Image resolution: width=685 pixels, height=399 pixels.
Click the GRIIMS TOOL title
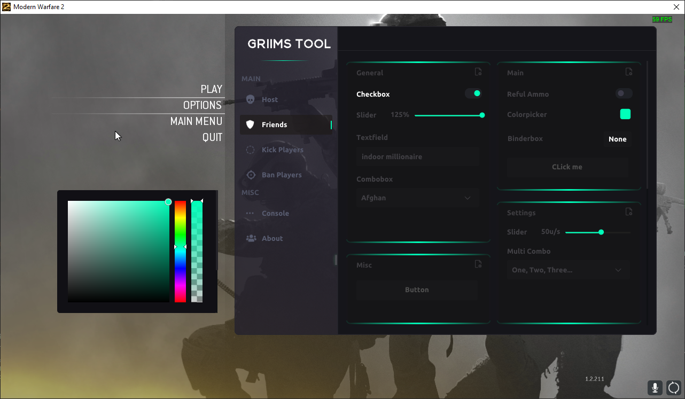(289, 44)
